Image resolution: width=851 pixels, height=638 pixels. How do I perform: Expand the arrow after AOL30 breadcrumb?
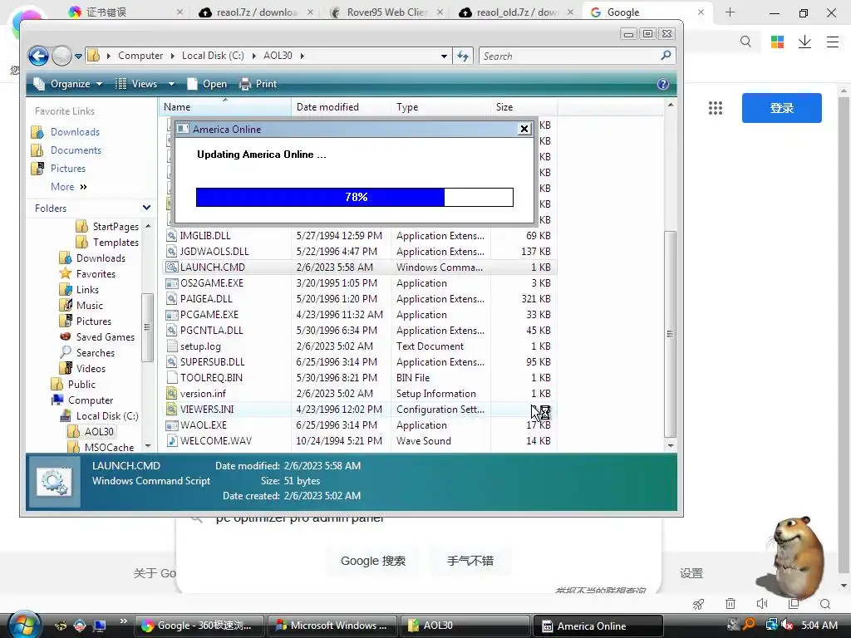point(303,56)
